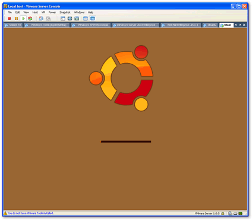Click the Reset virtual machine icon

(x=30, y=18)
